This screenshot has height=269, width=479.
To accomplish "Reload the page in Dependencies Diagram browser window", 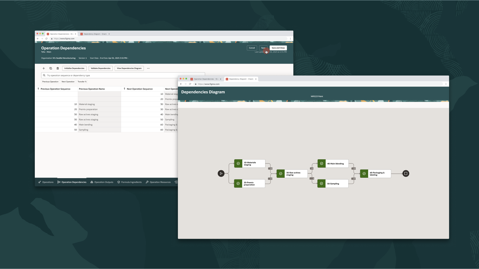I will coord(190,84).
